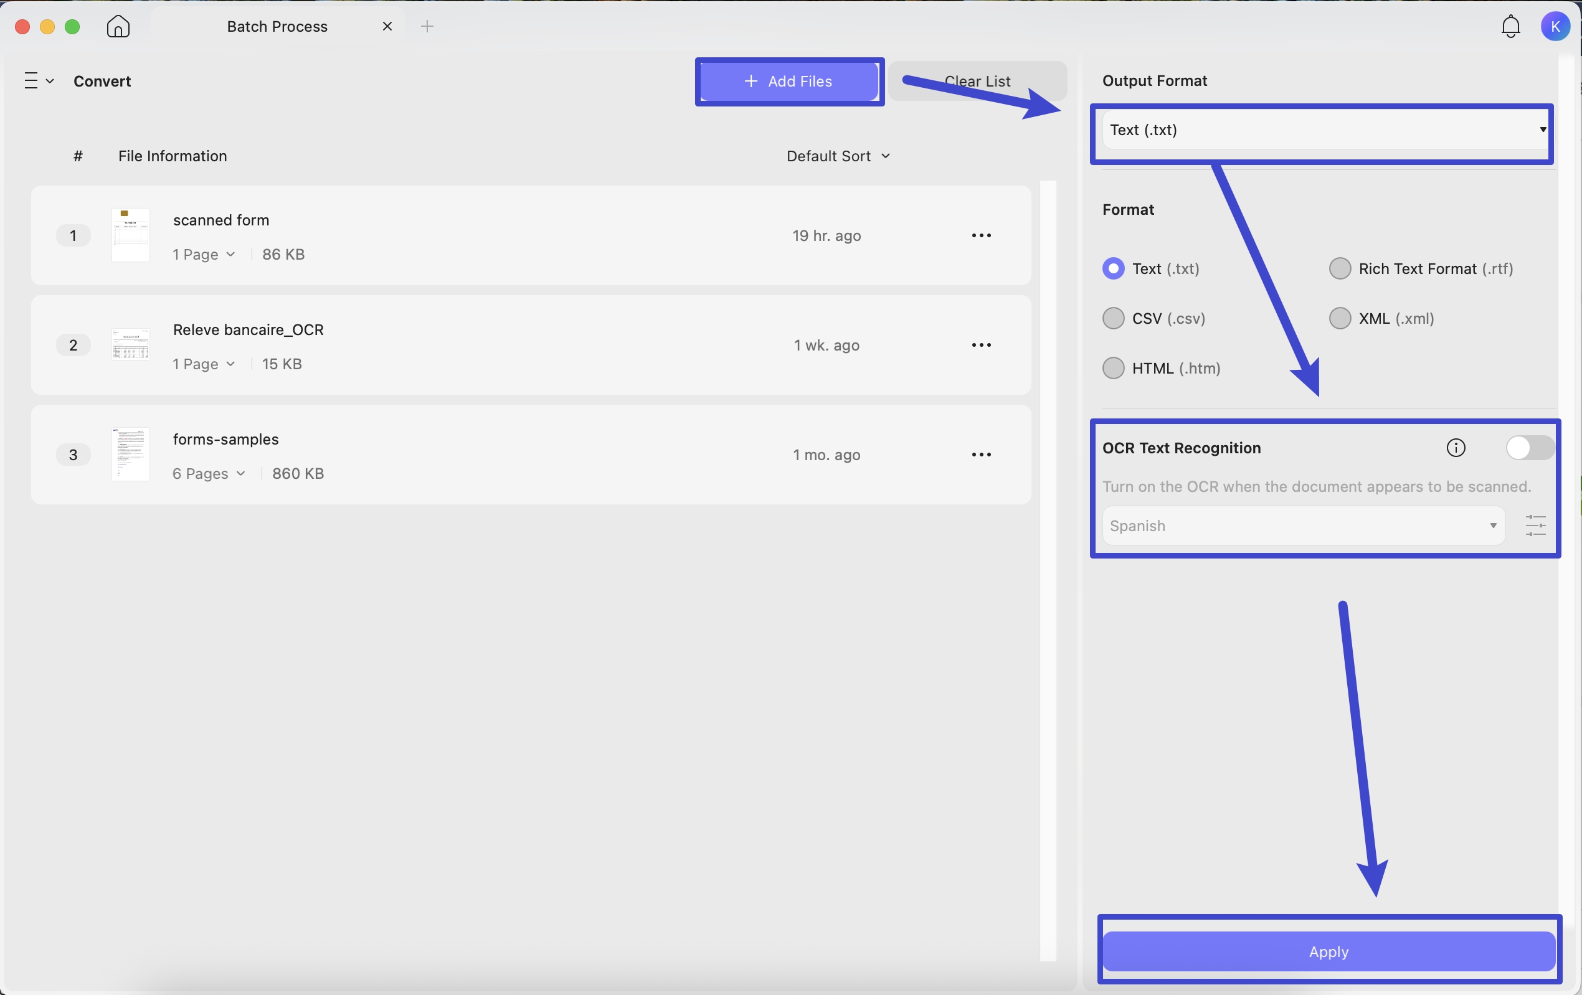Screen dimensions: 1582x995
Task: Switch to the Batch Process tab
Action: (x=277, y=26)
